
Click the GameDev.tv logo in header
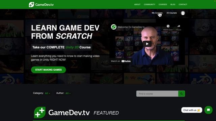pos(41,4)
